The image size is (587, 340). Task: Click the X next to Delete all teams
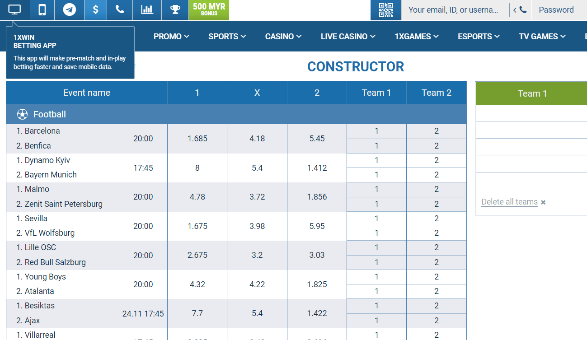(543, 202)
